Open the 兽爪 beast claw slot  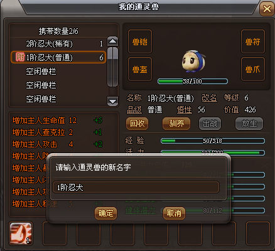tap(253, 69)
